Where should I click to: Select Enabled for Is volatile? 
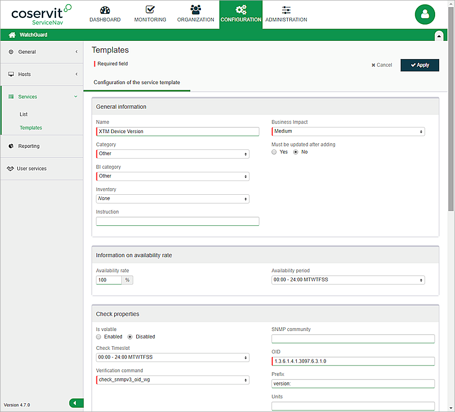point(99,337)
